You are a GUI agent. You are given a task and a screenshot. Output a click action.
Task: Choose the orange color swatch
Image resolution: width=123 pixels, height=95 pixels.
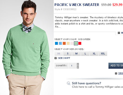click(64, 43)
